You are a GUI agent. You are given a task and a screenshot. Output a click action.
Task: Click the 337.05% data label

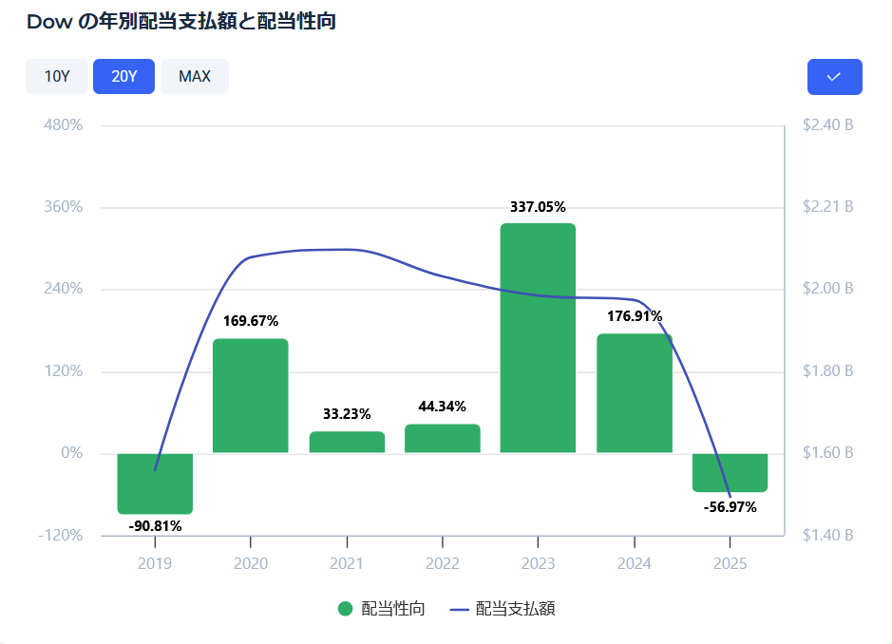(x=538, y=206)
